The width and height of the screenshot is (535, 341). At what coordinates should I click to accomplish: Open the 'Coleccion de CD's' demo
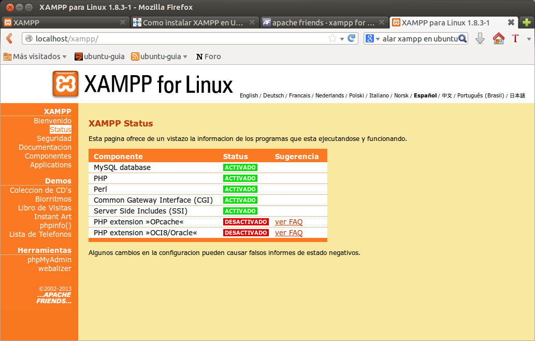pyautogui.click(x=40, y=191)
